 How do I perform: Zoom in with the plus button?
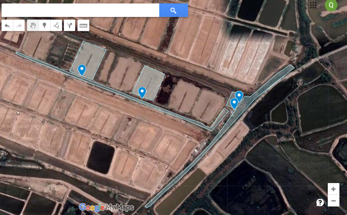[x=334, y=189]
